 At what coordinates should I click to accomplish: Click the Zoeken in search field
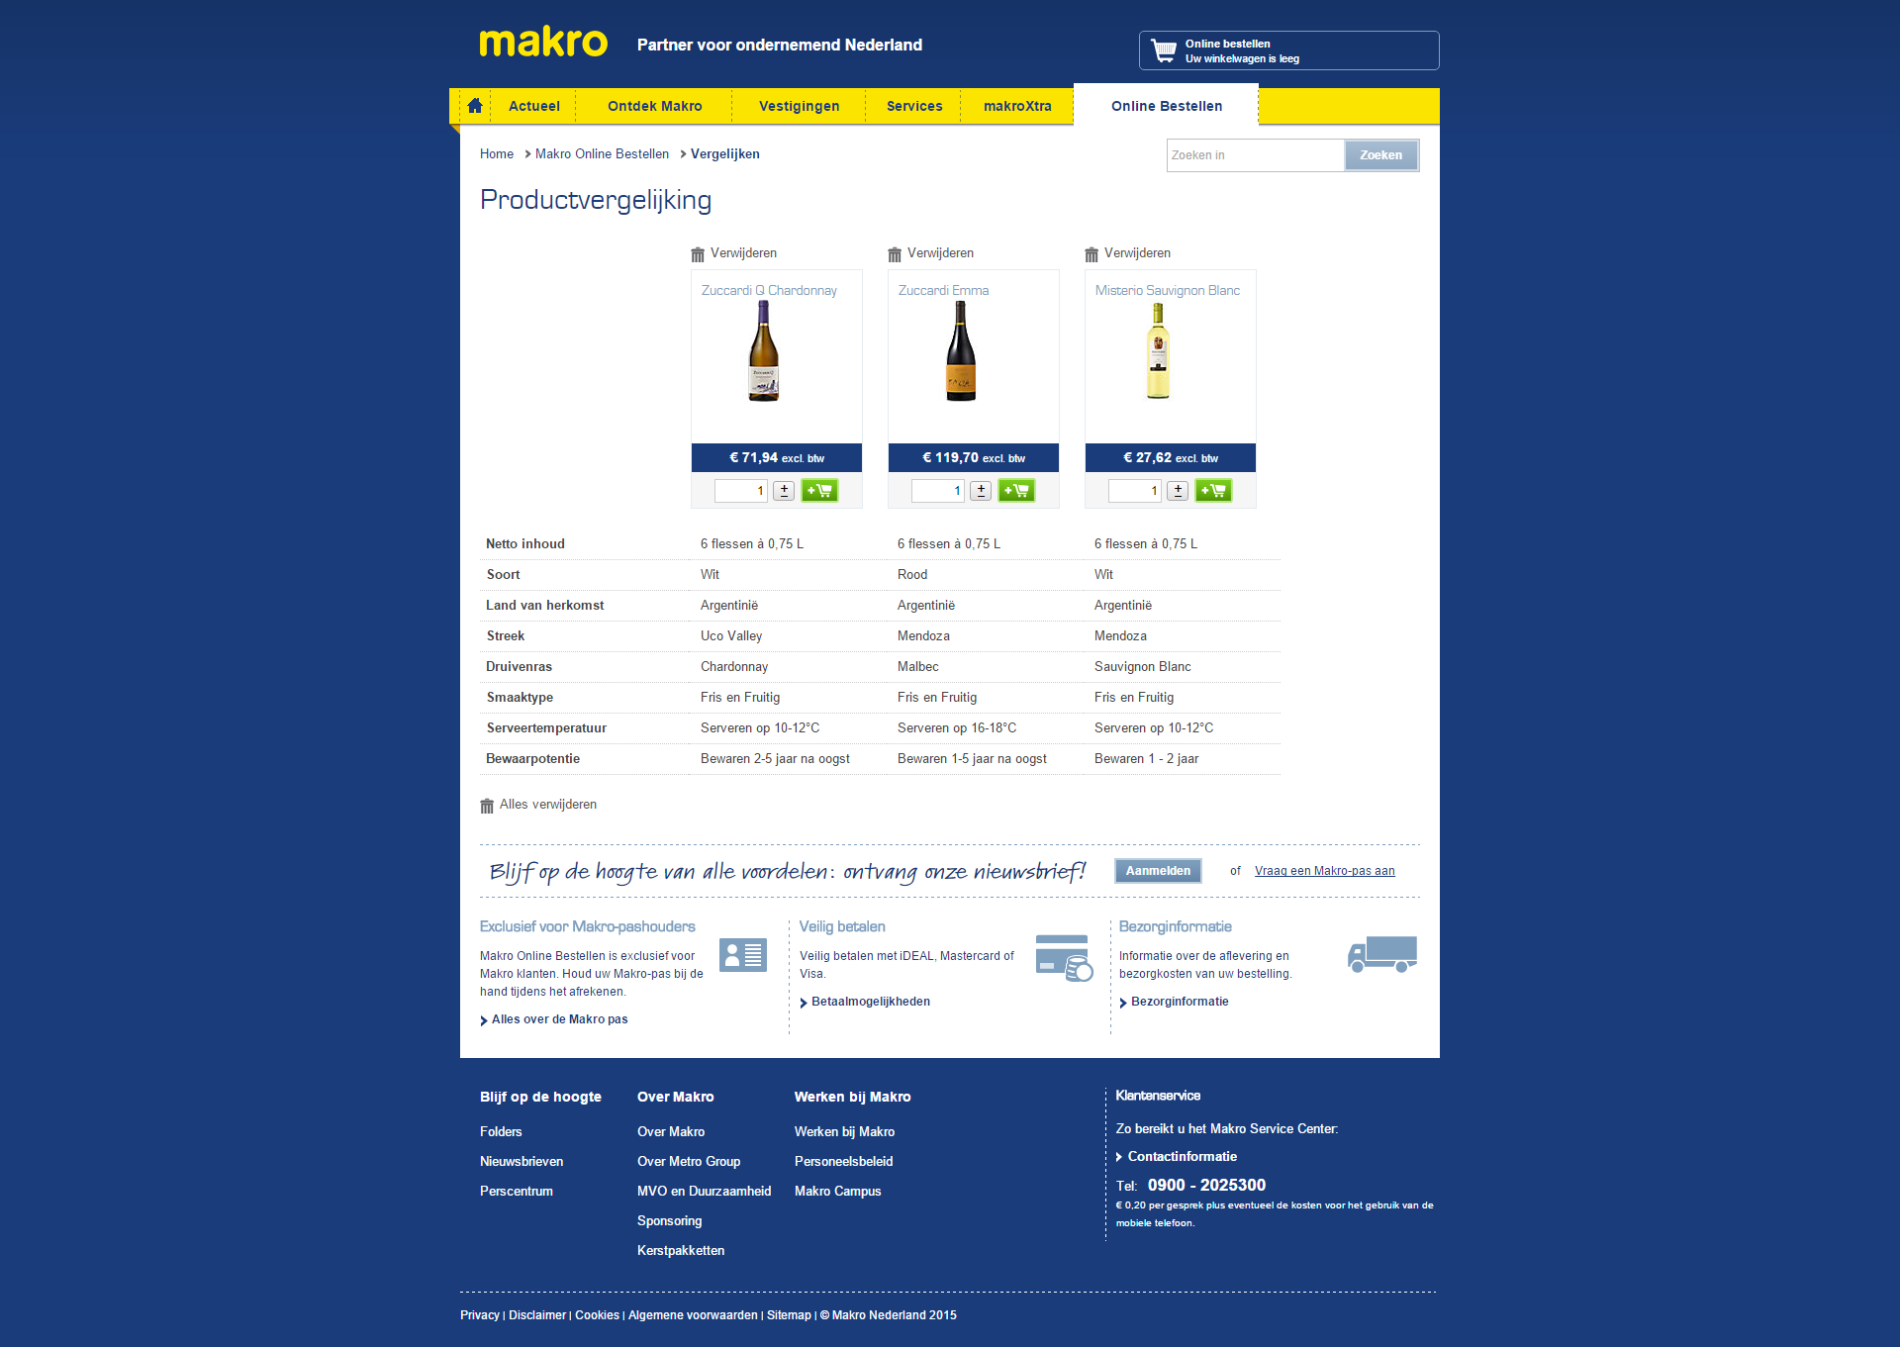click(1255, 155)
